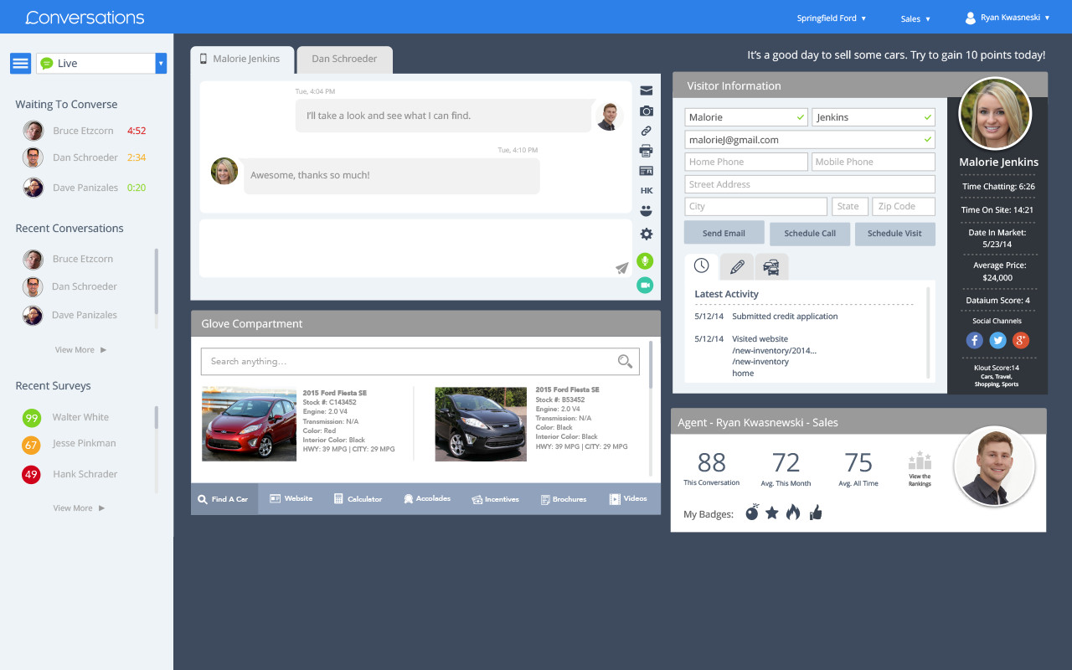The height and width of the screenshot is (670, 1072).
Task: Open Accolades tab in Glove Compartment
Action: point(426,499)
